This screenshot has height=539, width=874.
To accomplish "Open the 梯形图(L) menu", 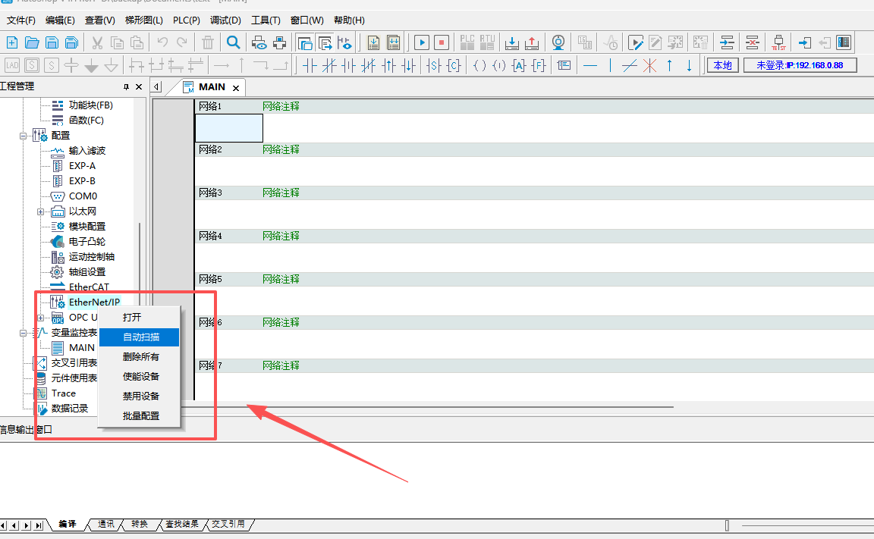I will click(x=144, y=20).
